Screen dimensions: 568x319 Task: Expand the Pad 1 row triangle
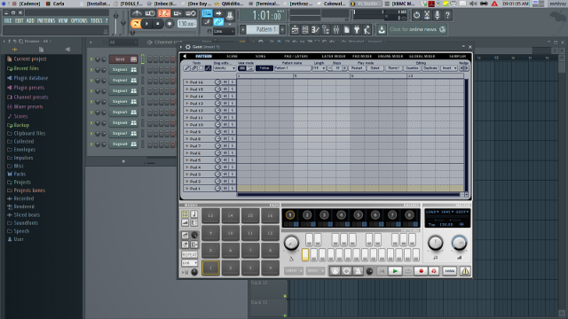coord(187,189)
